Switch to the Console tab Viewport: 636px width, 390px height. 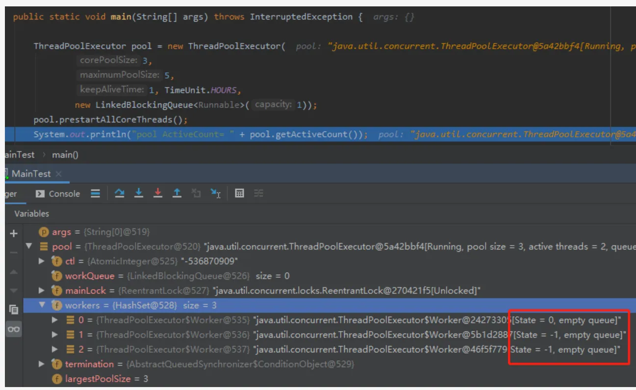(x=58, y=194)
